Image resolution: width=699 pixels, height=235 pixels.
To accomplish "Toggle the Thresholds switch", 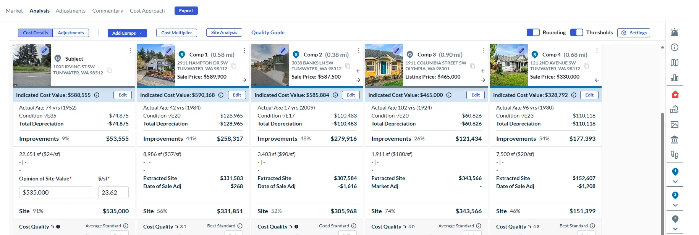I will coord(576,32).
